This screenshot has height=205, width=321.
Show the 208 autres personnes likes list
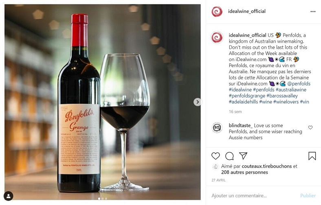click(x=244, y=172)
